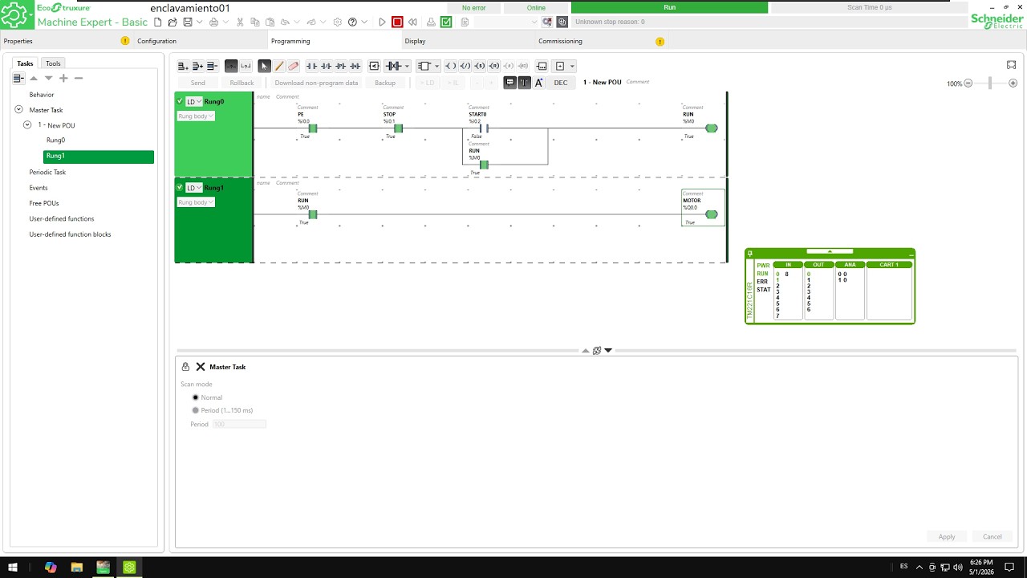Click the open project folder icon
This screenshot has height=578, width=1027.
[x=172, y=22]
